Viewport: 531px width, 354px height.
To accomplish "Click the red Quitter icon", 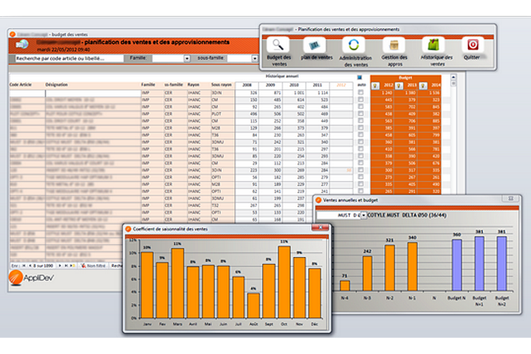I will 472,45.
